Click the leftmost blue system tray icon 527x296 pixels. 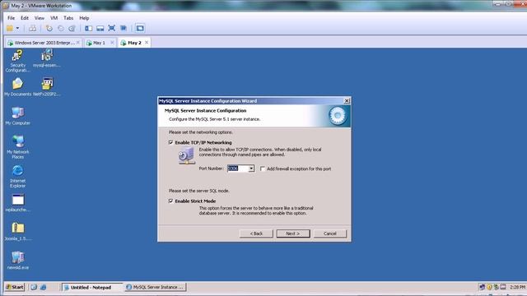[x=482, y=287]
